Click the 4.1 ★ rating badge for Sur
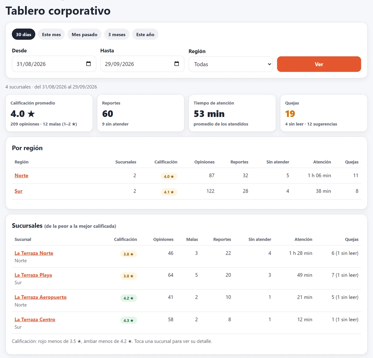The image size is (373, 358). 169,192
